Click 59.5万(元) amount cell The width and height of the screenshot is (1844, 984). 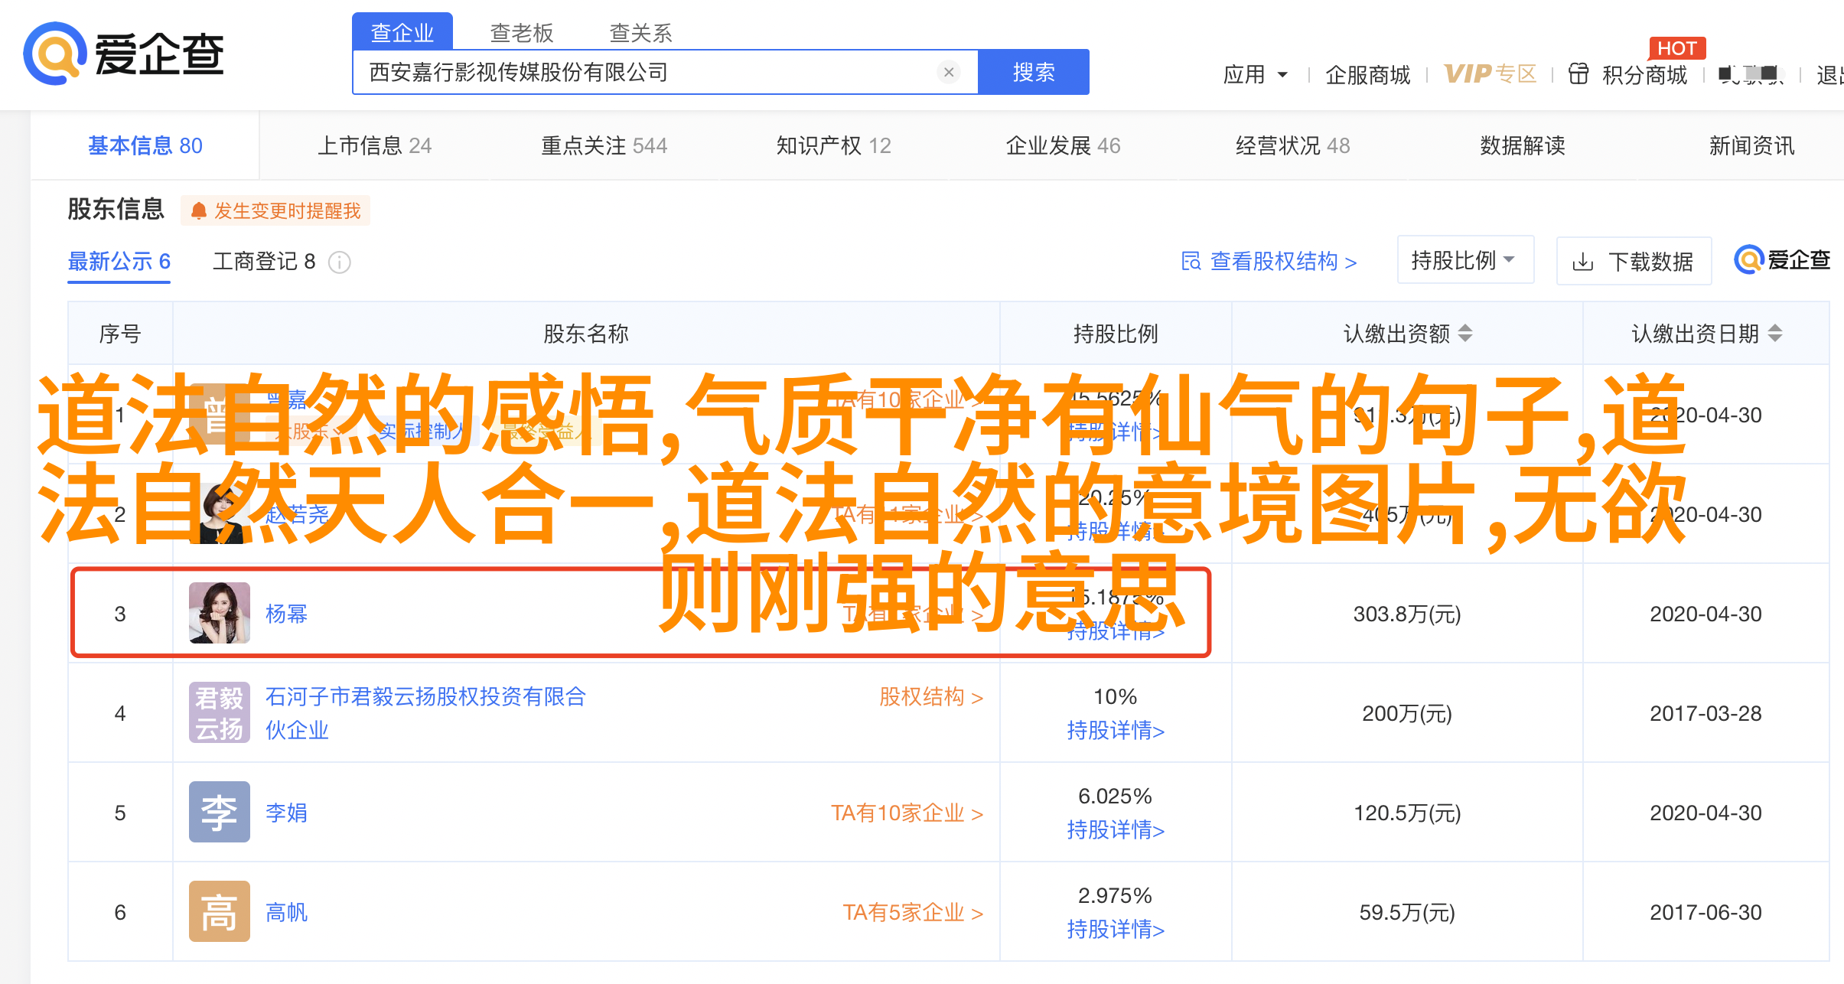click(x=1407, y=912)
